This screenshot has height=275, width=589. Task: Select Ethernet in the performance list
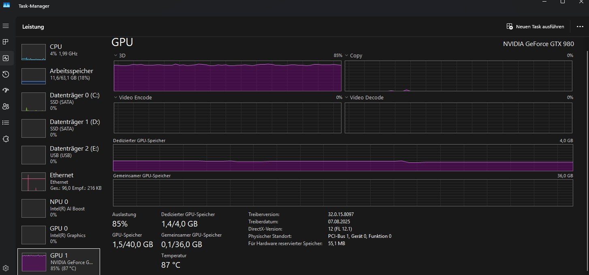59,181
